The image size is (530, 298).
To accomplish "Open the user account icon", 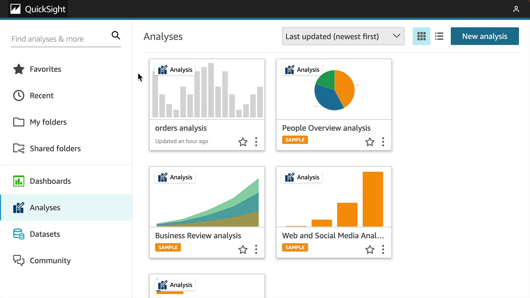I will pyautogui.click(x=516, y=9).
